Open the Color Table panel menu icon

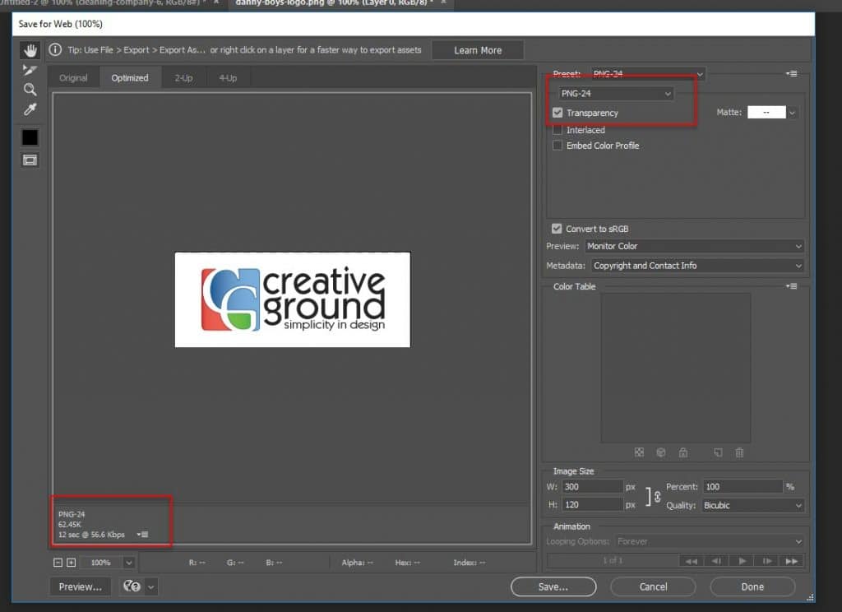(791, 286)
